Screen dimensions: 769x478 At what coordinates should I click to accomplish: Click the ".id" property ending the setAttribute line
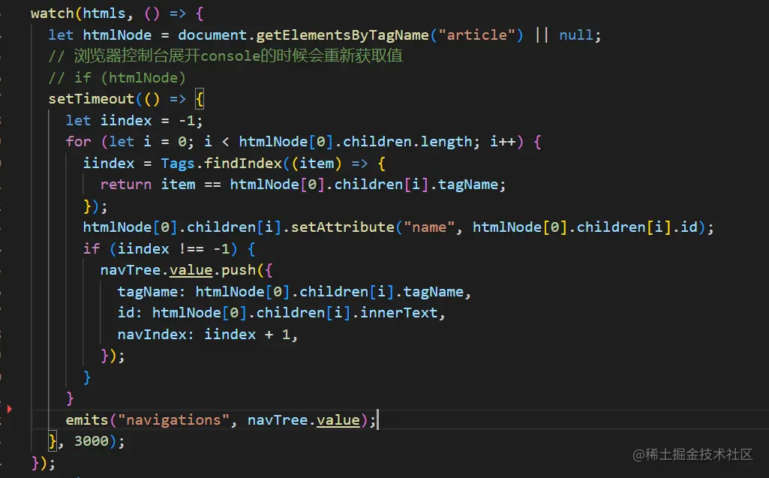[685, 227]
